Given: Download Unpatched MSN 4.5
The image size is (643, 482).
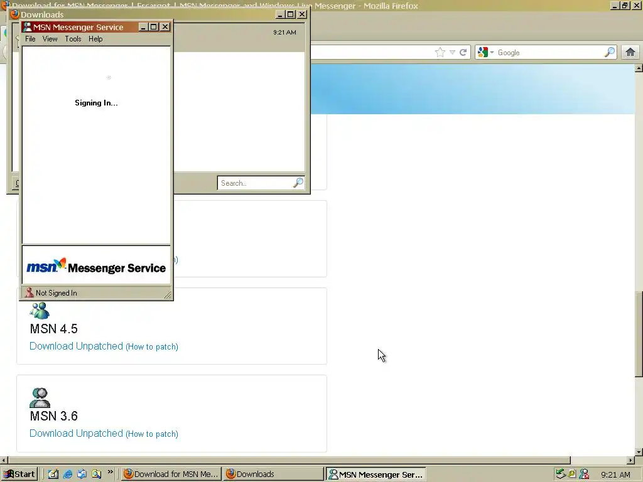Looking at the screenshot, I should [76, 346].
